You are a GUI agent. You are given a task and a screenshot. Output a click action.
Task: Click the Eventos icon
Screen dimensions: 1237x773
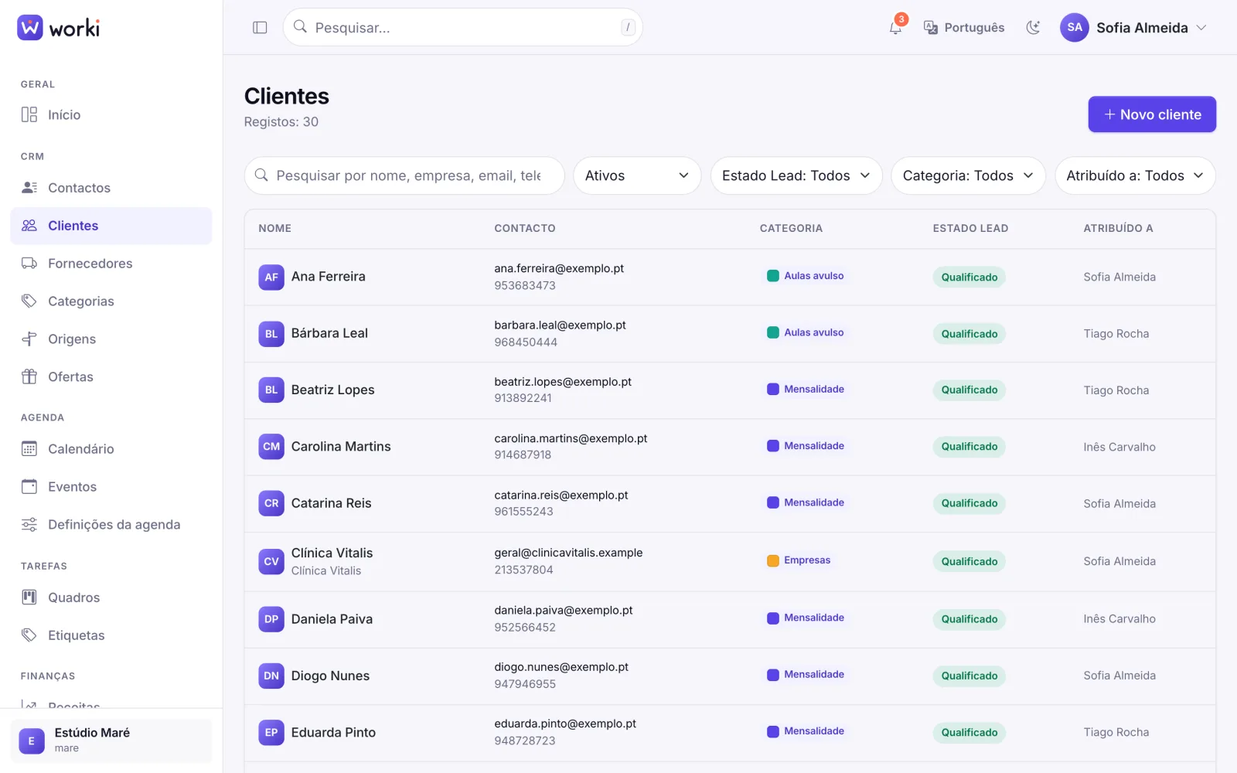29,486
